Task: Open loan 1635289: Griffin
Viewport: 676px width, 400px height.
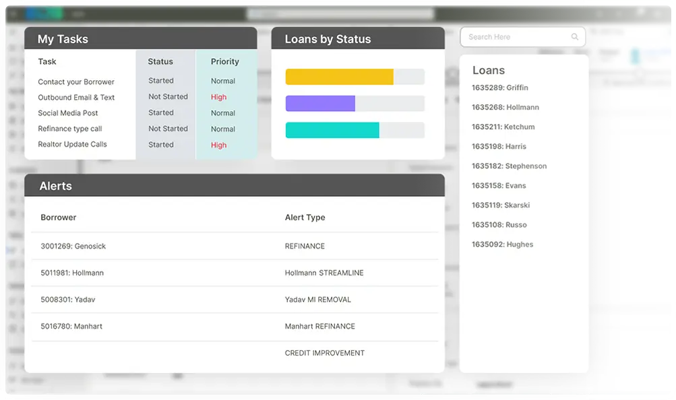Action: [499, 88]
